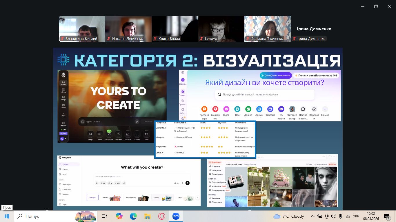Viewport: 396px width, 222px height.
Task: Select the Дошка whiteboard type in Canva
Action: [x=248, y=111]
